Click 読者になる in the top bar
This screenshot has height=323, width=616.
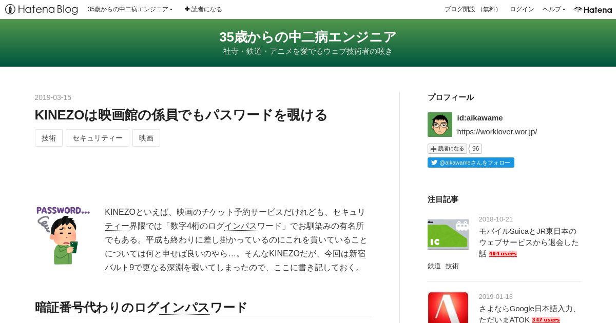point(203,9)
